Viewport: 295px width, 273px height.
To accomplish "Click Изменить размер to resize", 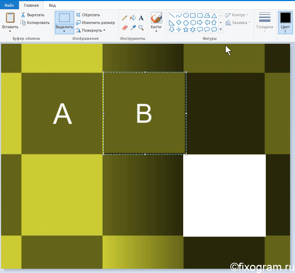I will (98, 23).
